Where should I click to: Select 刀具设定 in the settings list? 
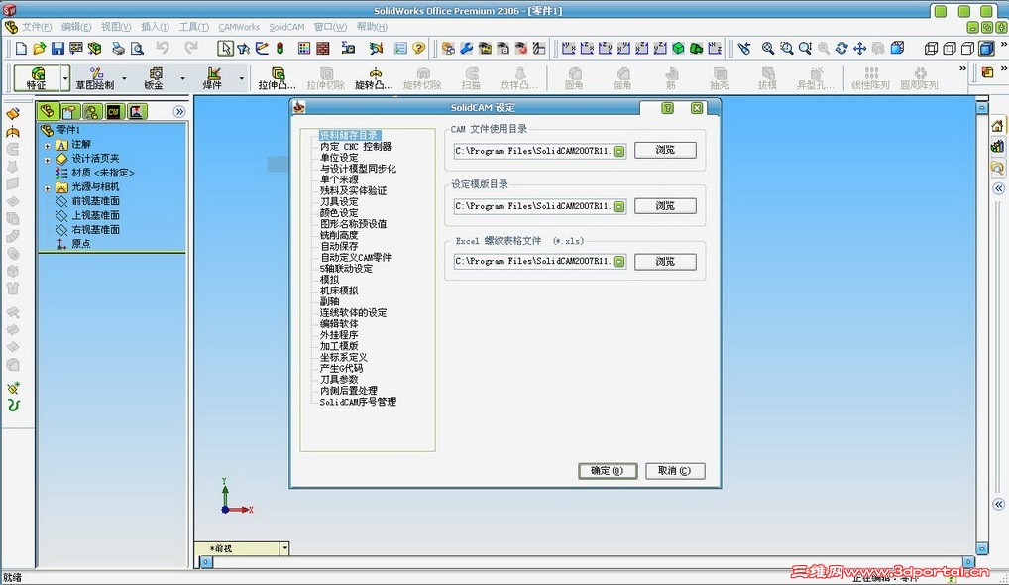pos(339,201)
